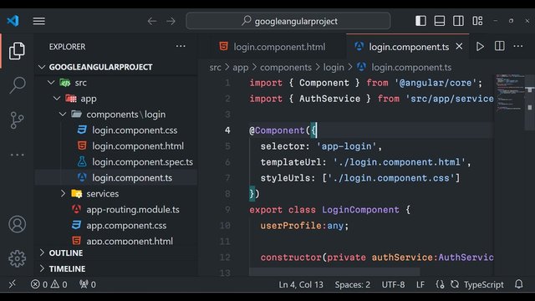Select the login.component.ts tab
535x301 pixels.
409,47
